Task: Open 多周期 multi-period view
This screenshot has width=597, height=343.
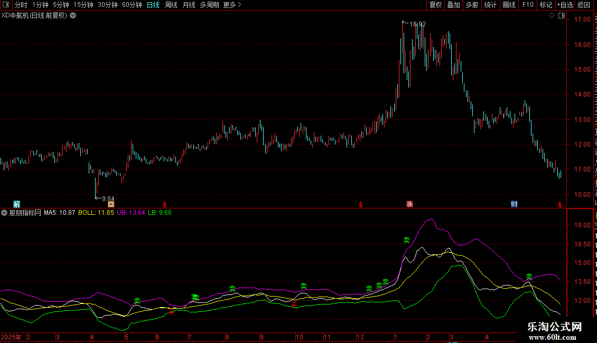Action: pos(209,5)
